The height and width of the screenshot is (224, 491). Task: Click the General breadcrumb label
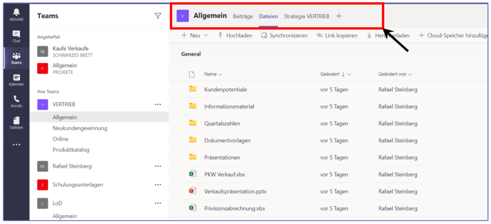coord(191,54)
